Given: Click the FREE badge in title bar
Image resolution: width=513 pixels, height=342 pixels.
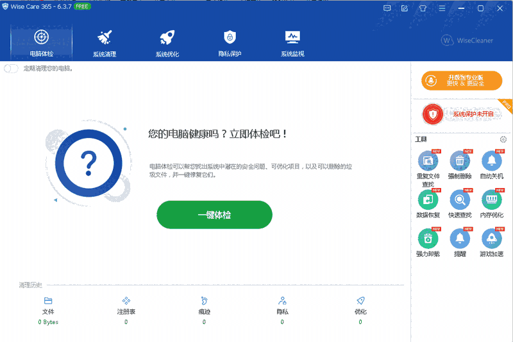Looking at the screenshot, I should (x=82, y=6).
